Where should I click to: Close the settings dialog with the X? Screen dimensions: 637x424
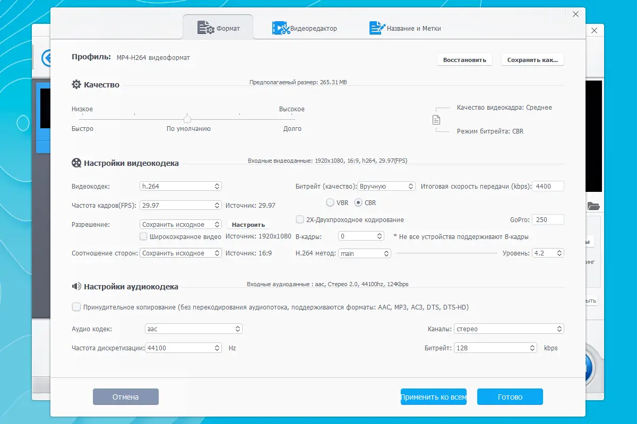pyautogui.click(x=575, y=14)
